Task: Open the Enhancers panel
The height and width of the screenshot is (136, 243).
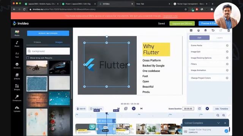Action: point(17,98)
